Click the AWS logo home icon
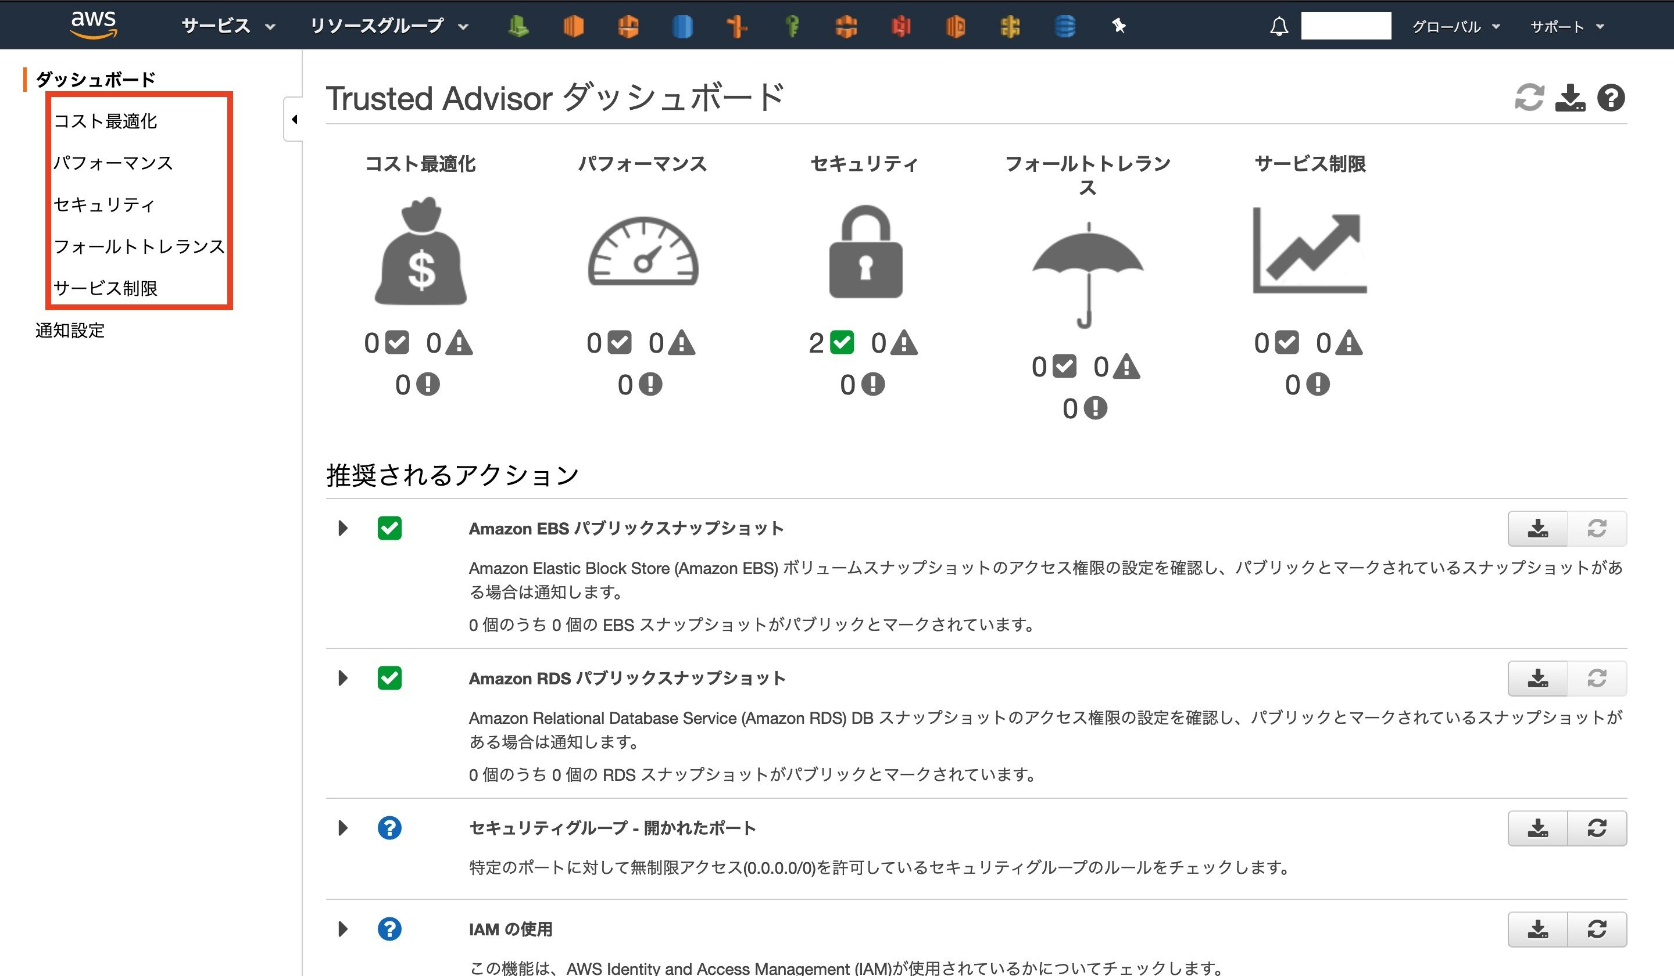1674x976 pixels. (94, 25)
